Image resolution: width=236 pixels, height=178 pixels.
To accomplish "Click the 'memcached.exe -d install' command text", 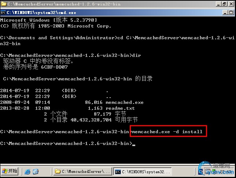I will pos(167,132).
